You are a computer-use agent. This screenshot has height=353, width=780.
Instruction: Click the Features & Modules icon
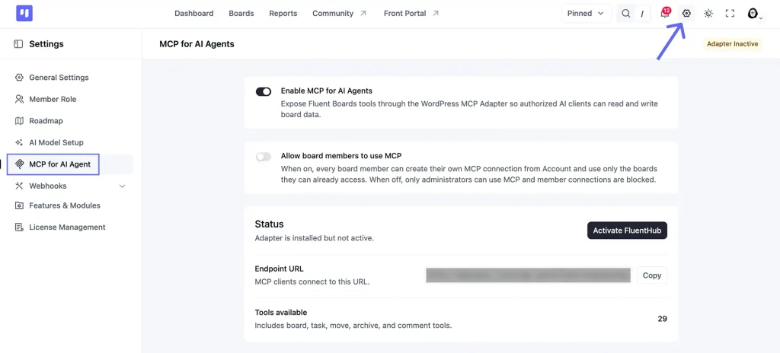[x=19, y=205]
